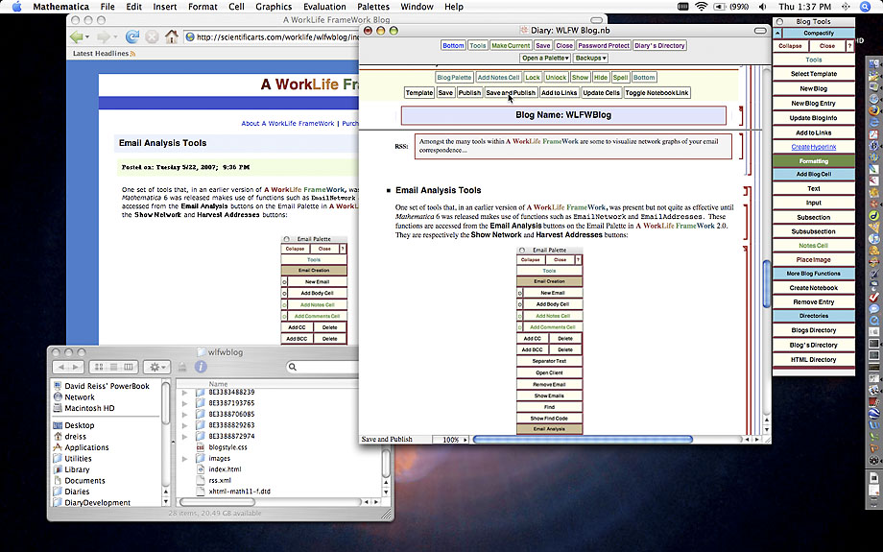
Task: Click the Lock button in diary toolbar
Action: (x=533, y=77)
